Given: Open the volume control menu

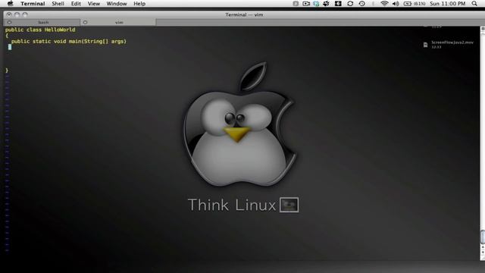Looking at the screenshot, I should (396, 4).
